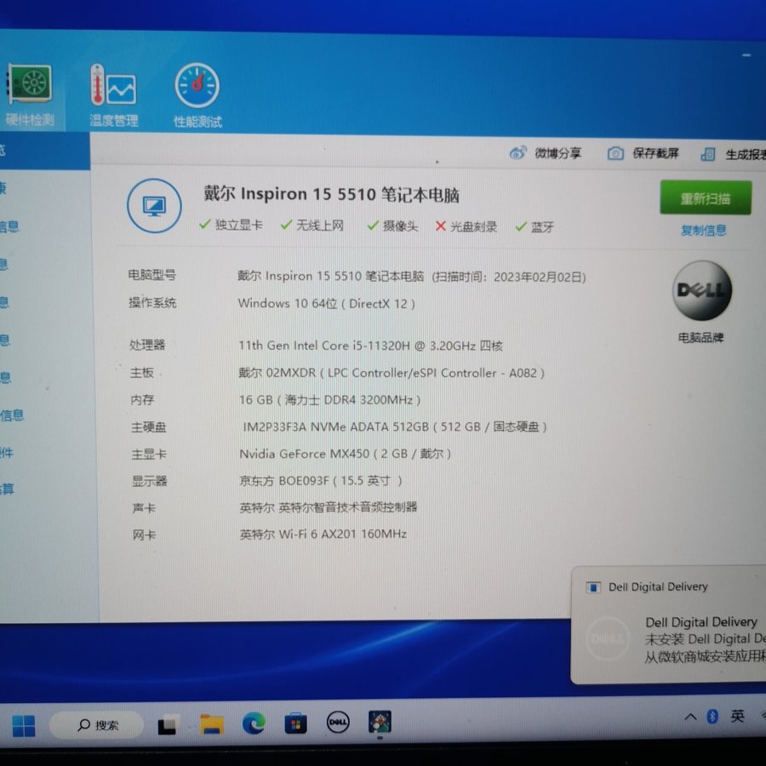Click the 处理器 row label

pyautogui.click(x=147, y=345)
